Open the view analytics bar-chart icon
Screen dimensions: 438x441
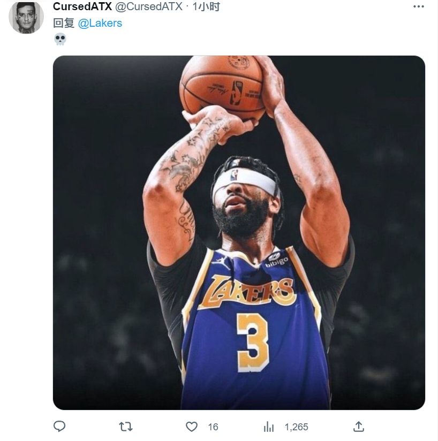tap(269, 427)
